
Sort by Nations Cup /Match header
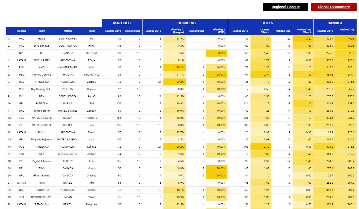pyautogui.click(x=304, y=31)
